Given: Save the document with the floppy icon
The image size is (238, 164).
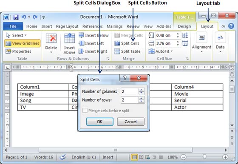Looking at the screenshot, I should point(16,17).
